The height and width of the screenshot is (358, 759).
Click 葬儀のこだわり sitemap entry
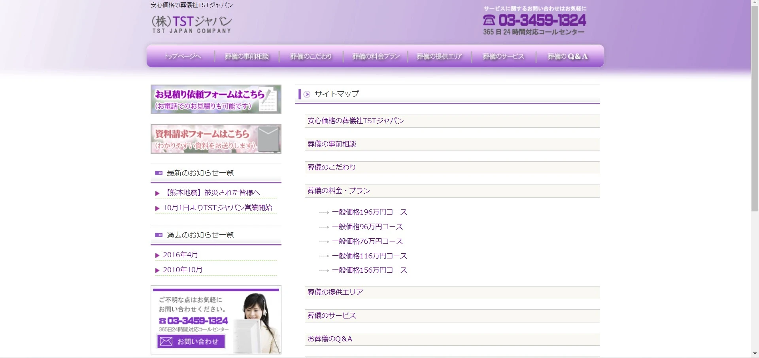(x=332, y=168)
